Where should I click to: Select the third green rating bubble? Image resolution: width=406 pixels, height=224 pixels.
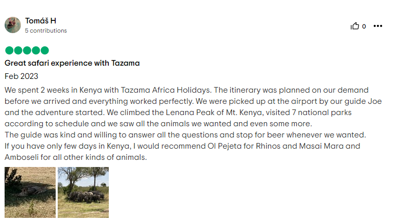coord(27,50)
